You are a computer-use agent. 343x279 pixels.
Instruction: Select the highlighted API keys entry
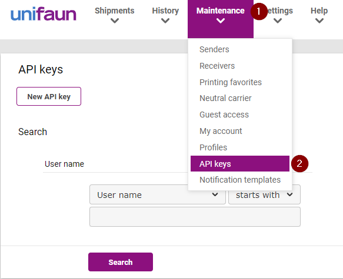pyautogui.click(x=240, y=163)
